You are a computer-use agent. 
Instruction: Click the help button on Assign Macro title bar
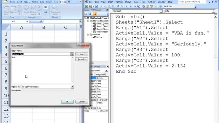pos(79,45)
